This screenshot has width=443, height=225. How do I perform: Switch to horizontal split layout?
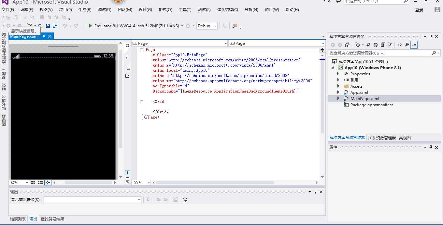point(127,178)
